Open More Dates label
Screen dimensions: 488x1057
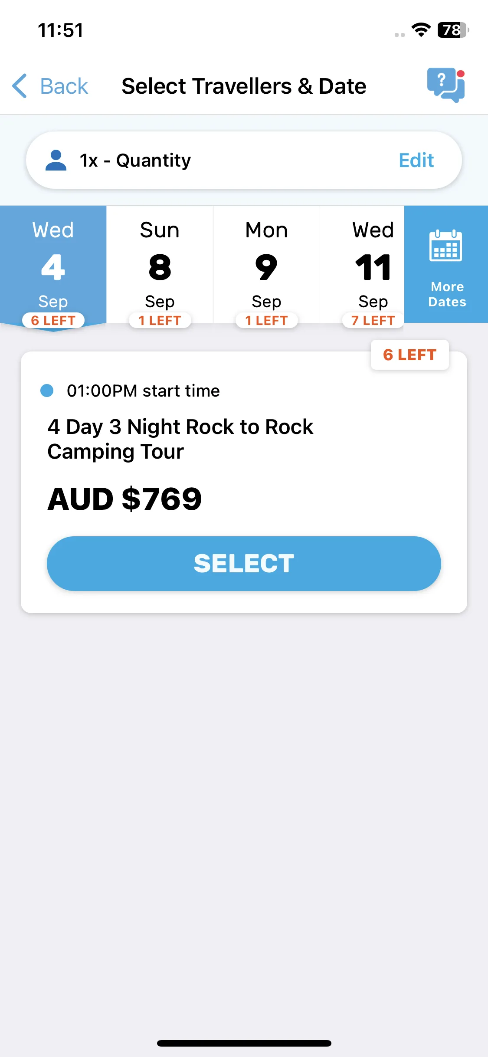point(447,294)
